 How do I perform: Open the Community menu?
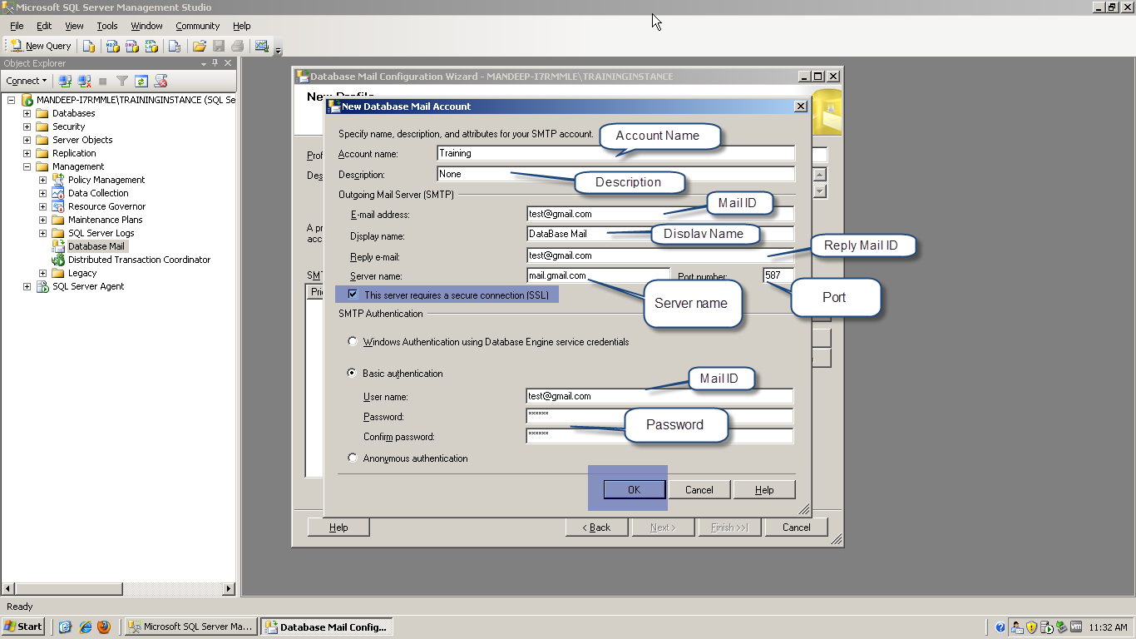tap(198, 26)
